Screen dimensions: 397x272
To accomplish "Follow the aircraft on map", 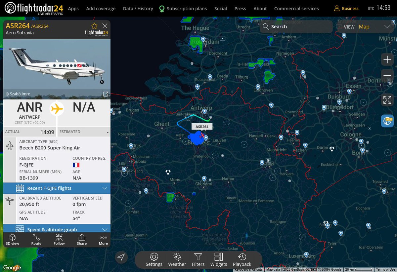I will tap(59, 240).
